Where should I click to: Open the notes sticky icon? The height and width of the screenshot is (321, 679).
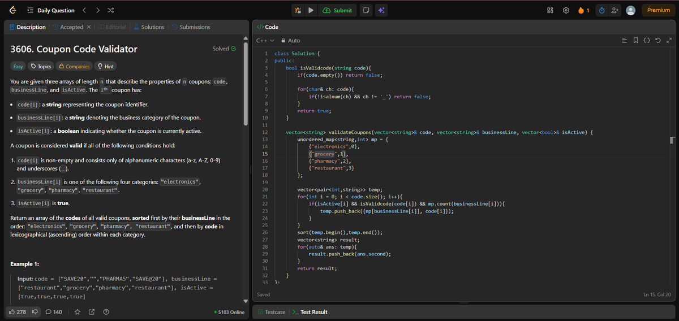367,10
